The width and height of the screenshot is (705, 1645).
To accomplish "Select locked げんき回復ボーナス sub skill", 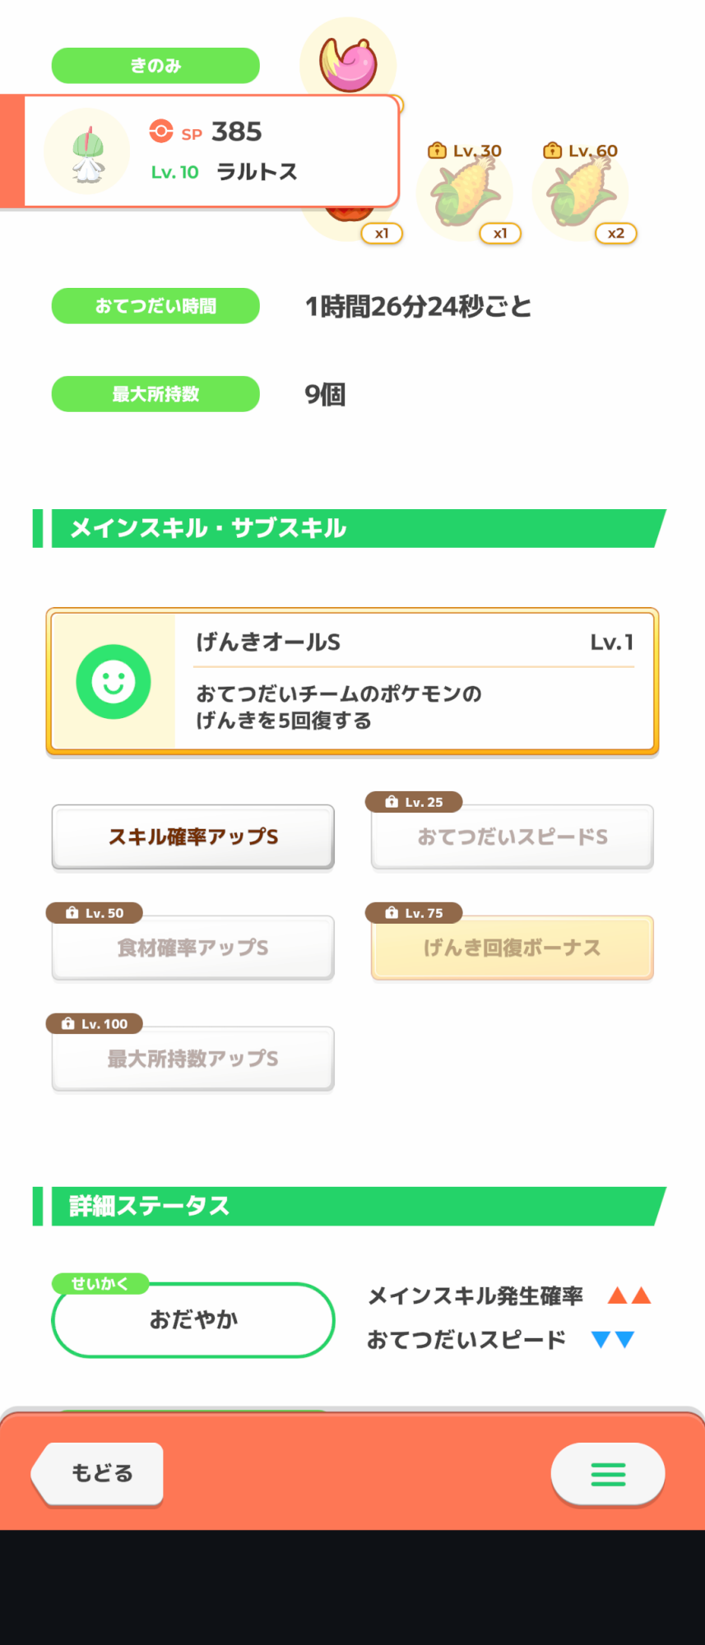I will (x=513, y=948).
